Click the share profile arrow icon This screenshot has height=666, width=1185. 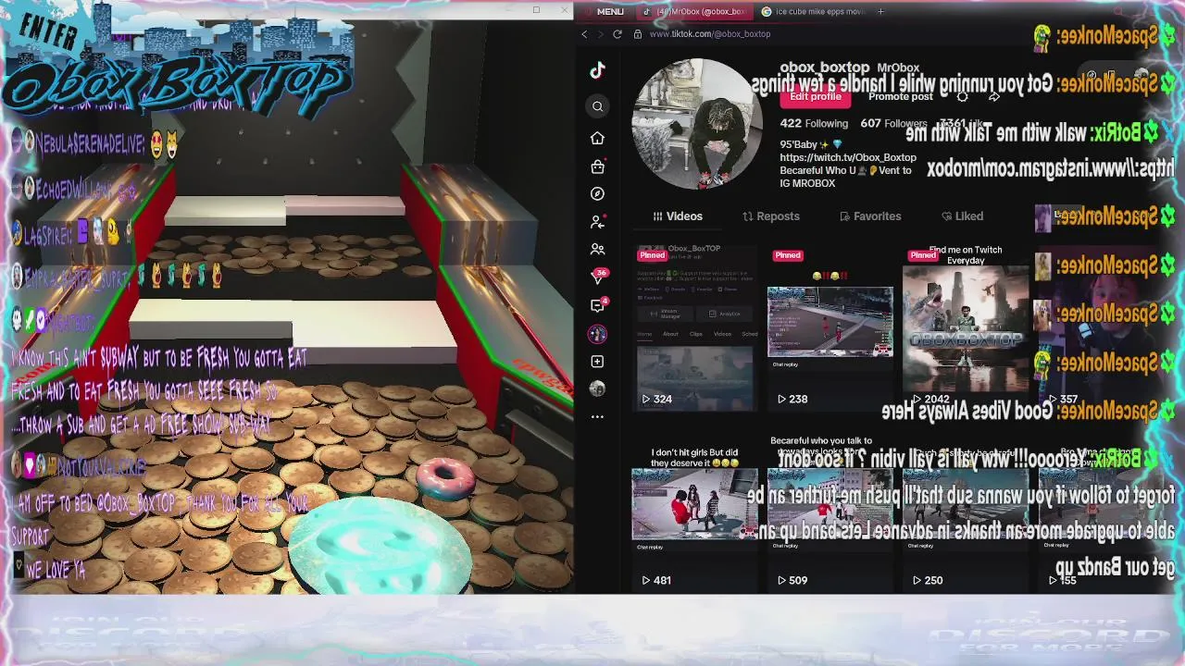click(x=993, y=96)
